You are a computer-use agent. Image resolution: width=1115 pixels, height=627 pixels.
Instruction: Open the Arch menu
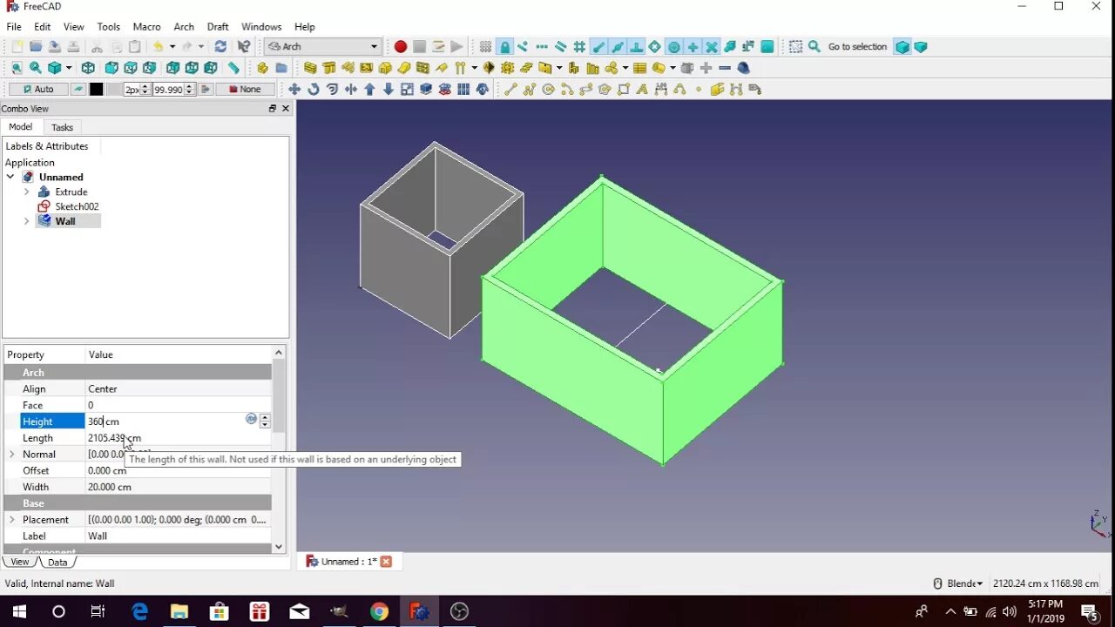pos(184,27)
